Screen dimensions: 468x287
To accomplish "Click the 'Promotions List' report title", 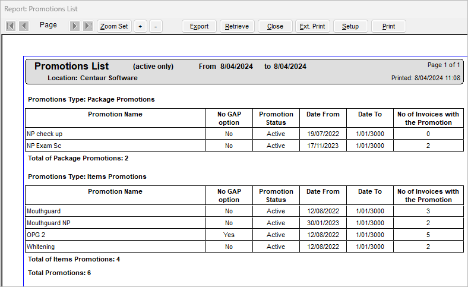I will click(x=72, y=66).
